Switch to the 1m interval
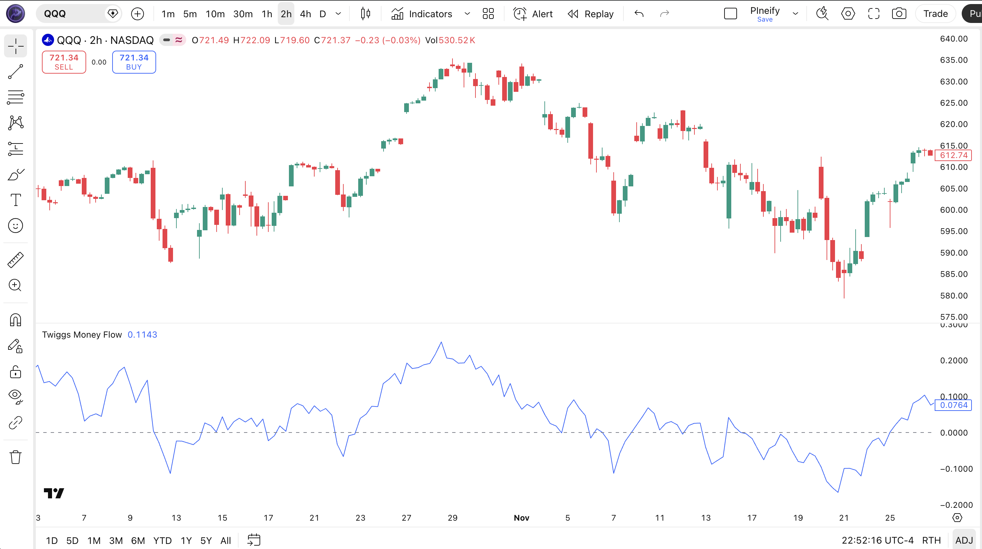This screenshot has width=982, height=549. [168, 14]
